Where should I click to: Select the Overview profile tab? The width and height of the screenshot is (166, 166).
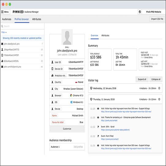[x=94, y=36]
